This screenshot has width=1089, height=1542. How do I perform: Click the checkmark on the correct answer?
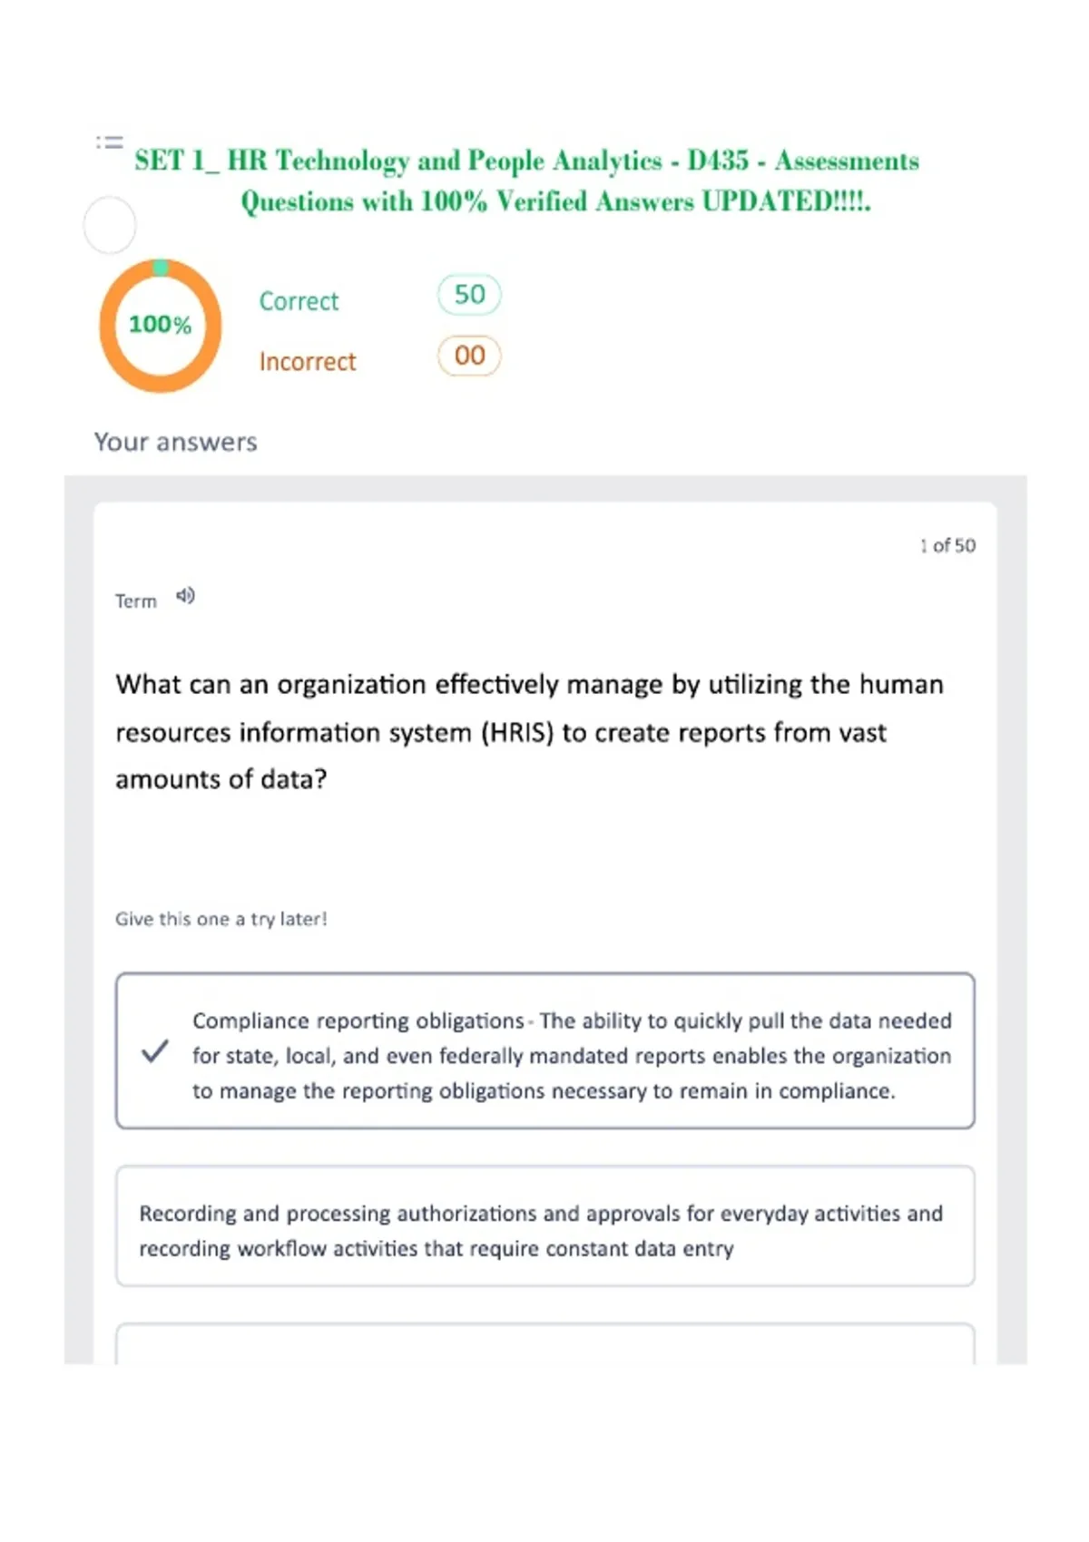(x=155, y=1051)
